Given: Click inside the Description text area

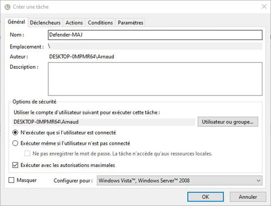Looking at the screenshot, I should pos(155,79).
